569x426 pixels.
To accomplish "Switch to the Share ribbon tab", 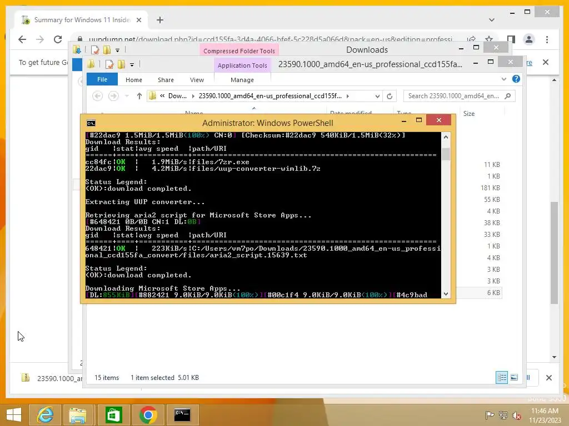I will [x=166, y=80].
